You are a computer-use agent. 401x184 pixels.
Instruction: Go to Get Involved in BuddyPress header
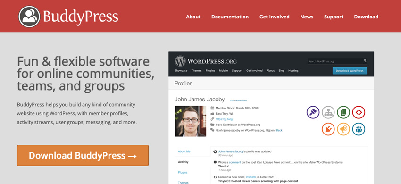point(275,17)
